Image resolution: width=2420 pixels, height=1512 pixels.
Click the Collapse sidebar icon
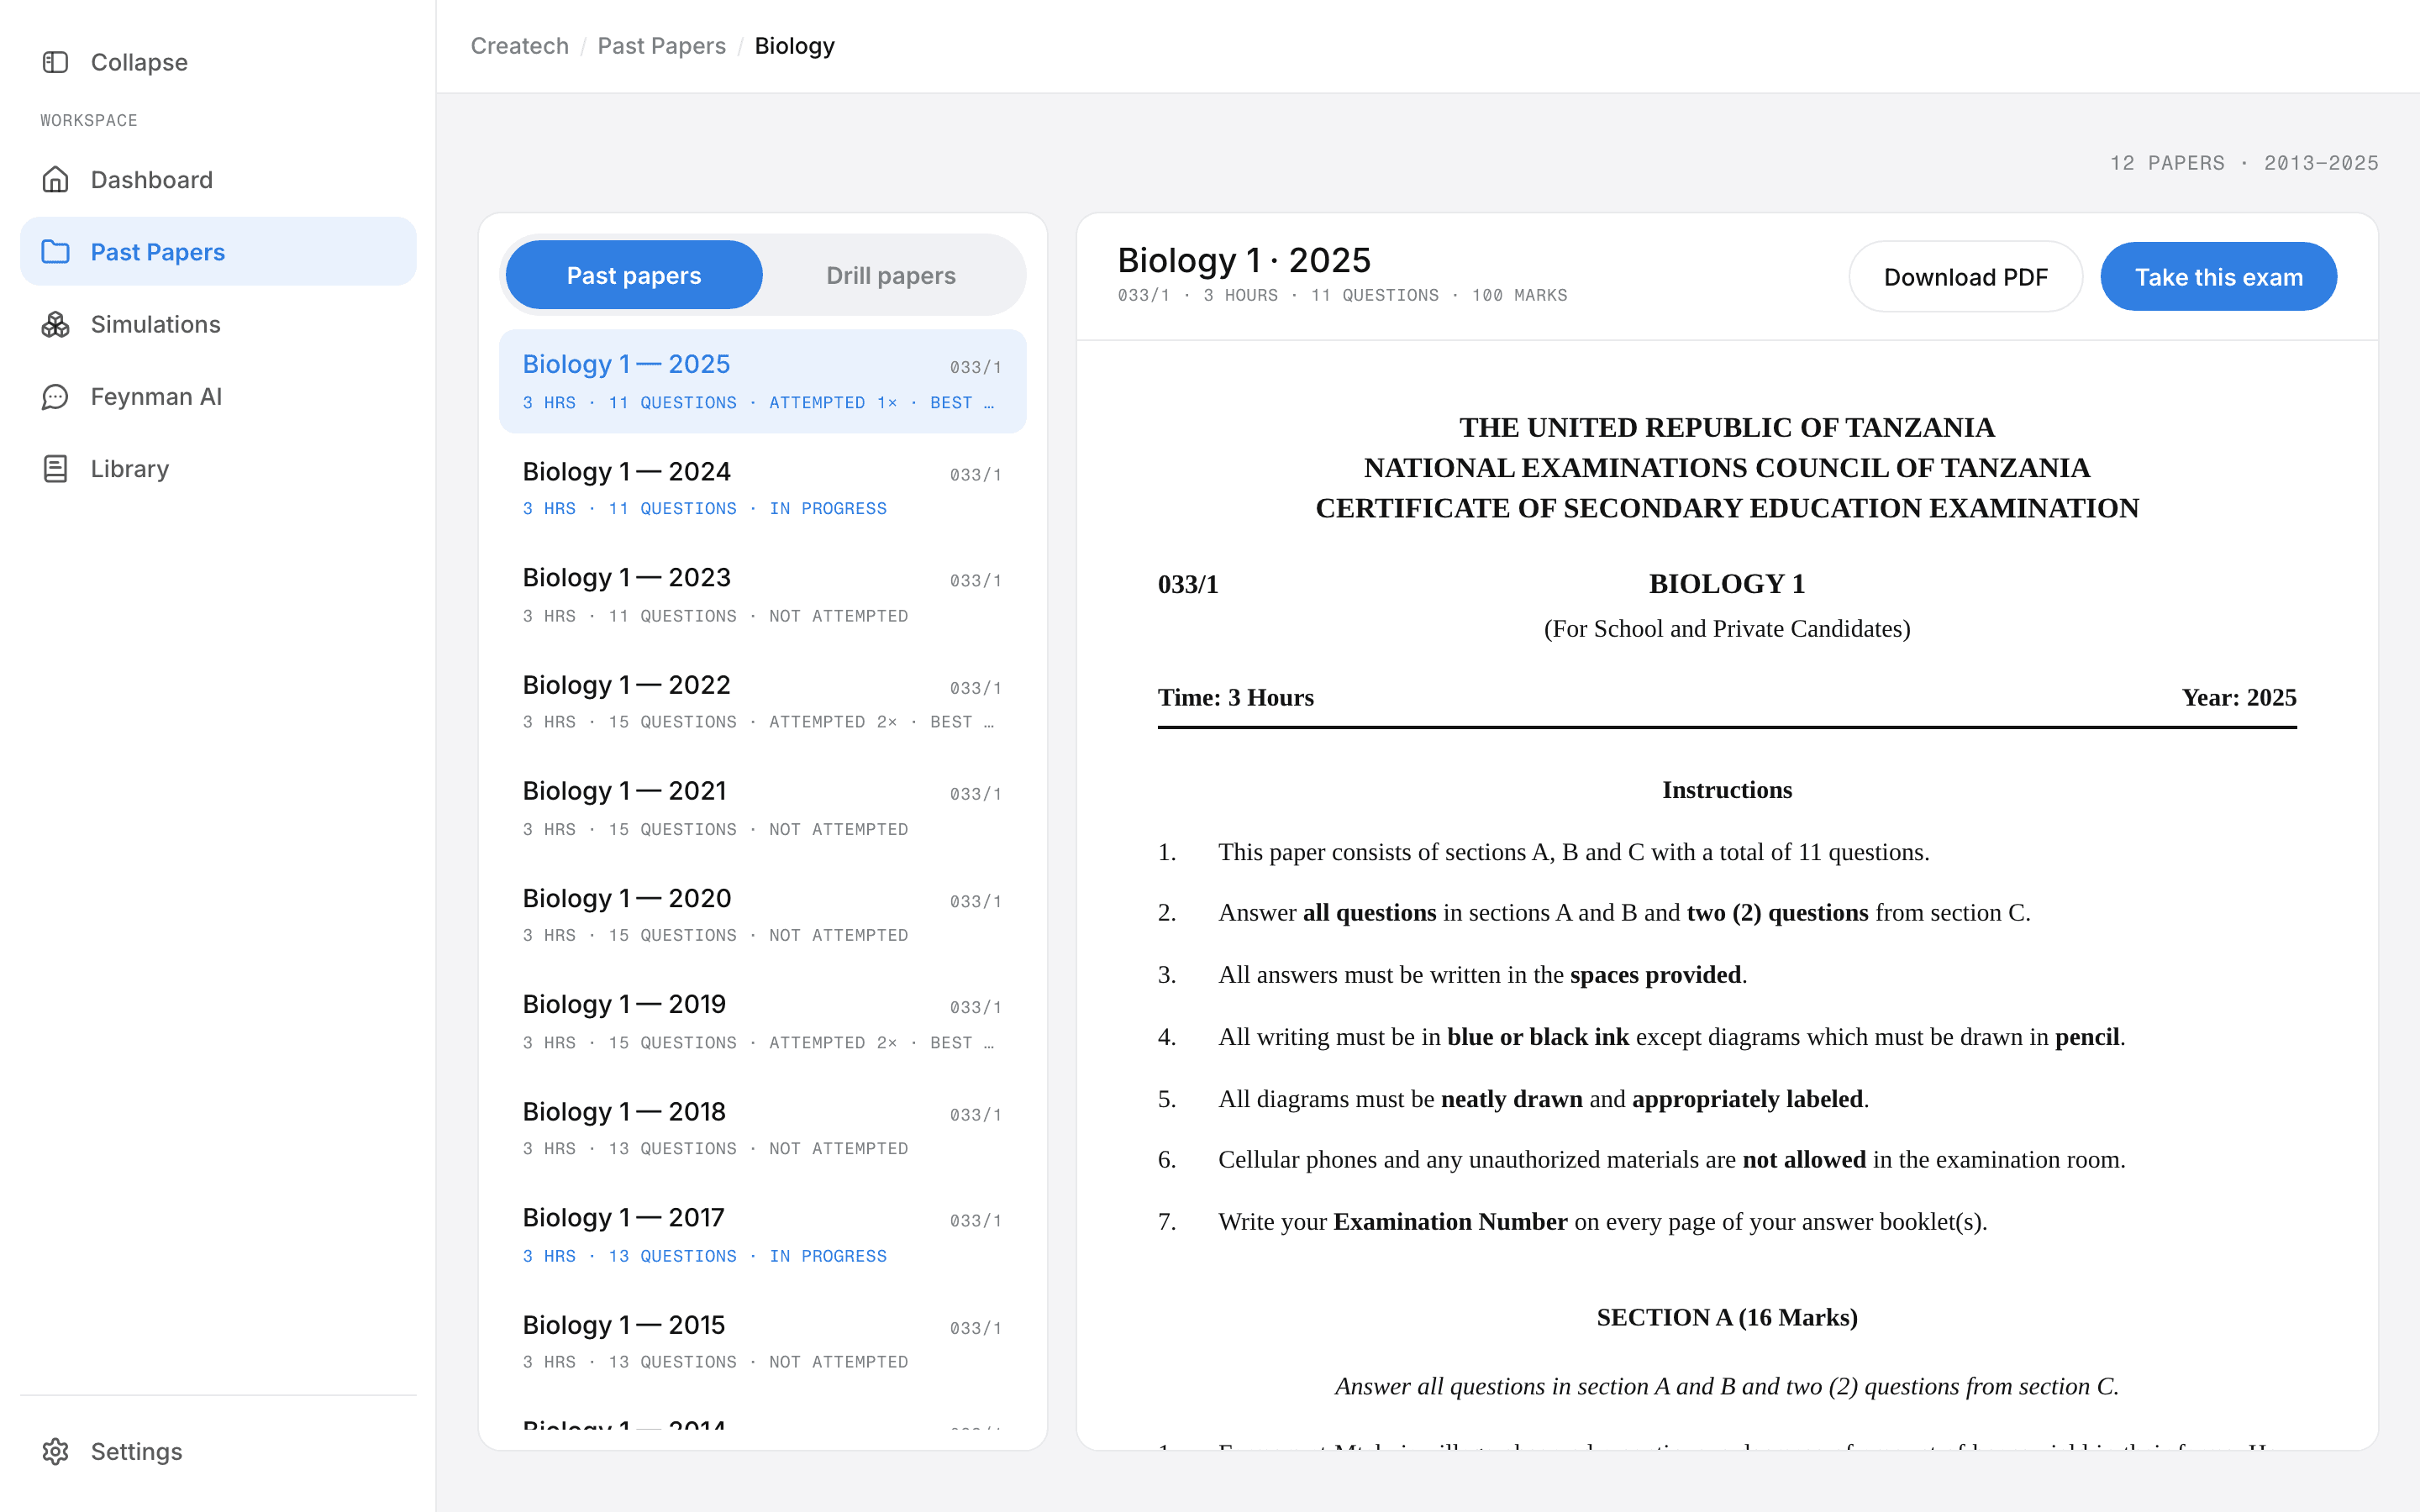tap(55, 62)
